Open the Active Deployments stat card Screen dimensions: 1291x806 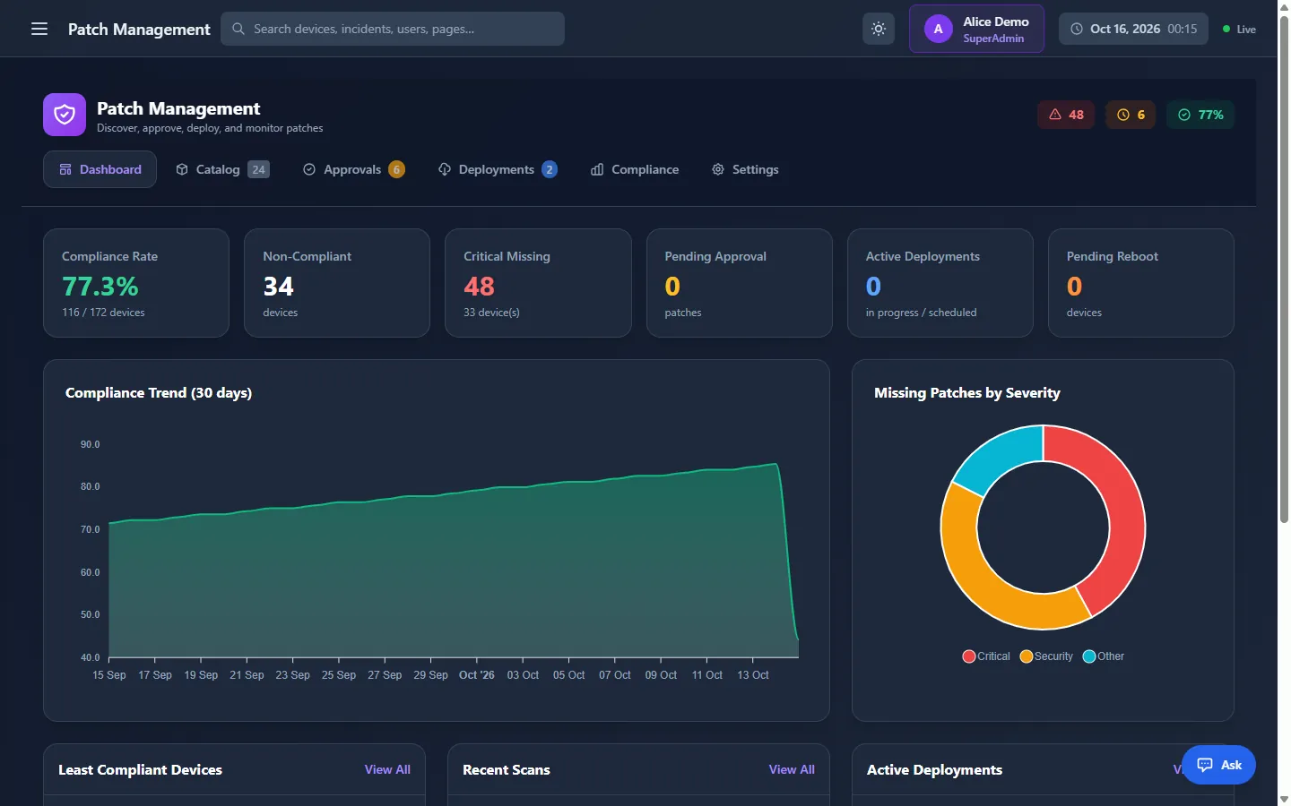940,283
